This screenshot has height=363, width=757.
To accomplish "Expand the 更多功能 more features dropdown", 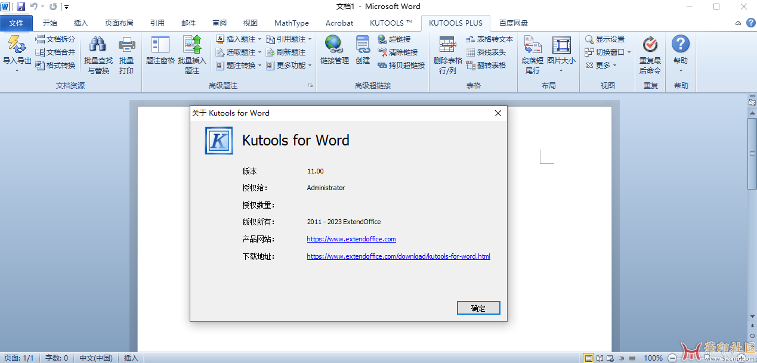I will pos(310,66).
